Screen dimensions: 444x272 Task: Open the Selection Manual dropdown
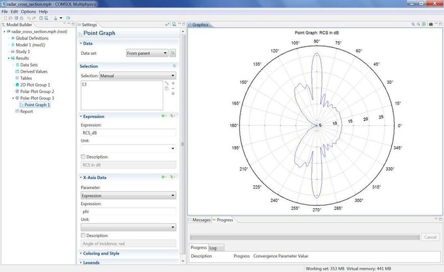[x=138, y=75]
